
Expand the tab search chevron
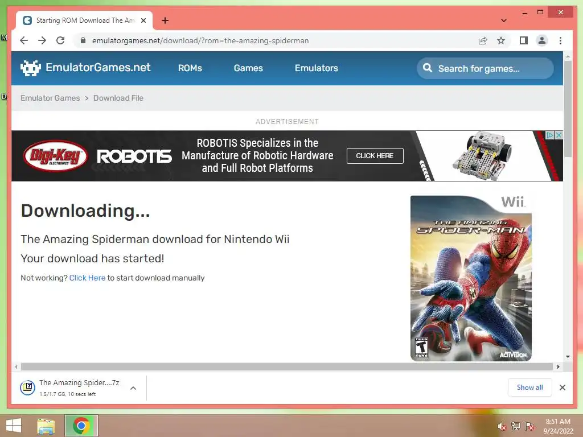(504, 20)
